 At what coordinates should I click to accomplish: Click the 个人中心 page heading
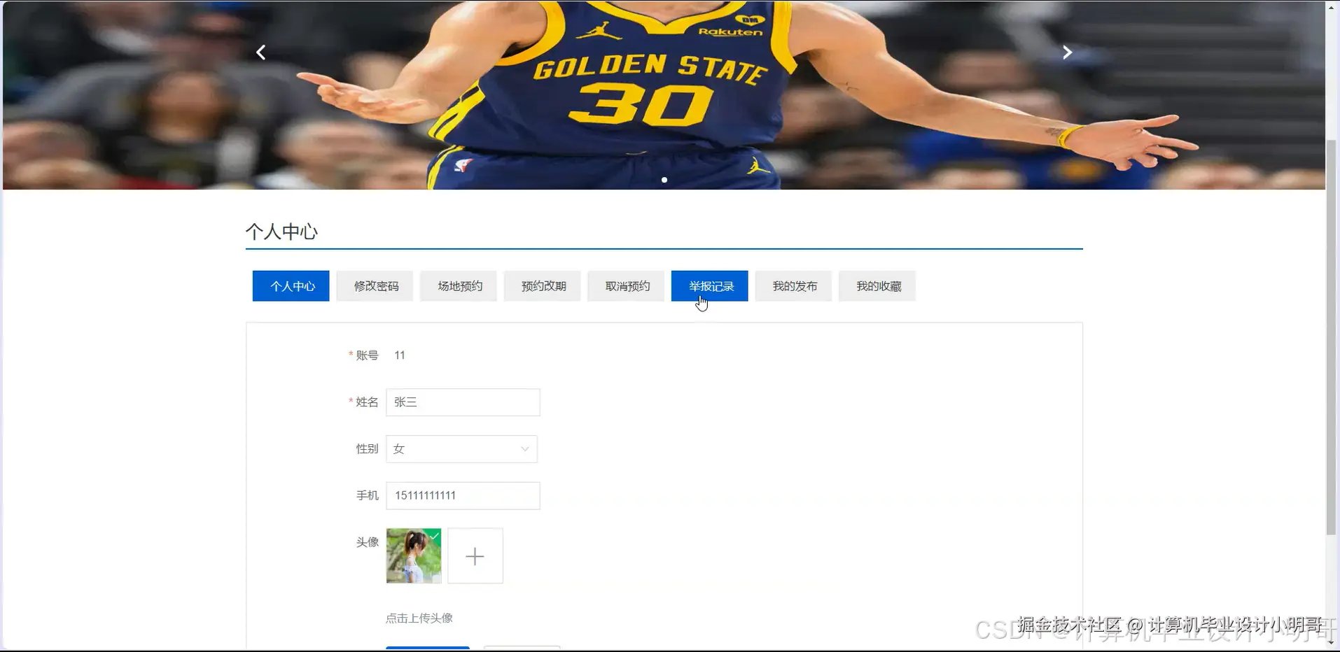[281, 232]
